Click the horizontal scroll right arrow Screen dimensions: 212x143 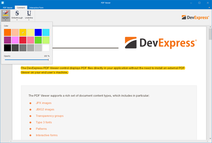point(207,141)
